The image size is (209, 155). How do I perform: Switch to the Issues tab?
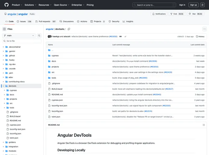[24, 21]
